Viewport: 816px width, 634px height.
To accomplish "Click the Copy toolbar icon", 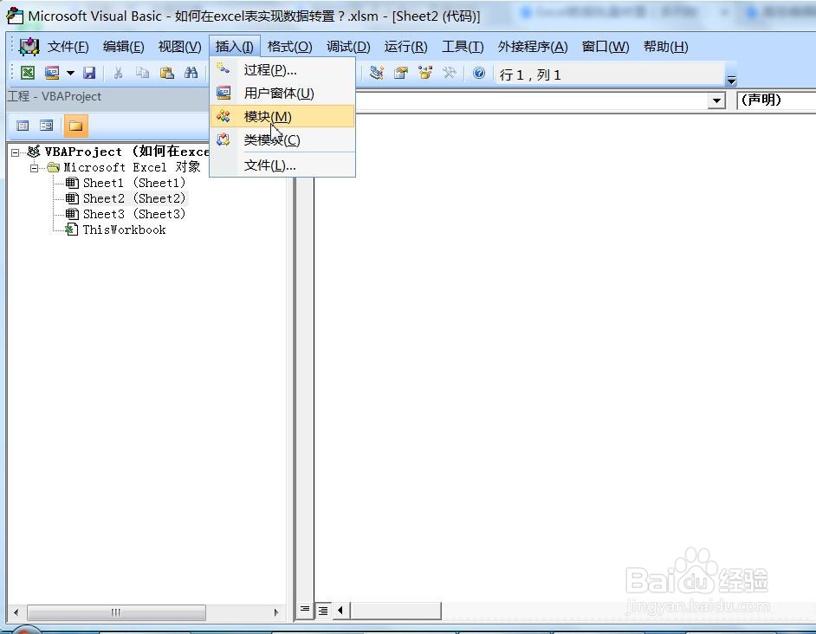I will coord(142,73).
